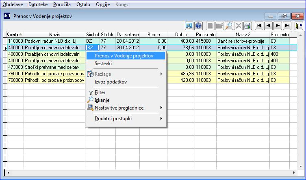Image resolution: width=306 pixels, height=180 pixels.
Task: Expand the Nastavitve preglednice submenu arrow
Action: pos(161,108)
